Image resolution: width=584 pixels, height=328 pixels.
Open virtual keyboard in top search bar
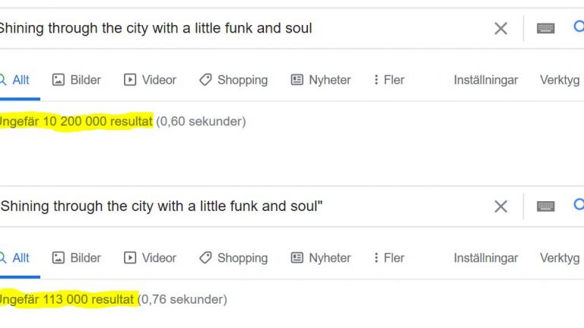click(x=546, y=28)
